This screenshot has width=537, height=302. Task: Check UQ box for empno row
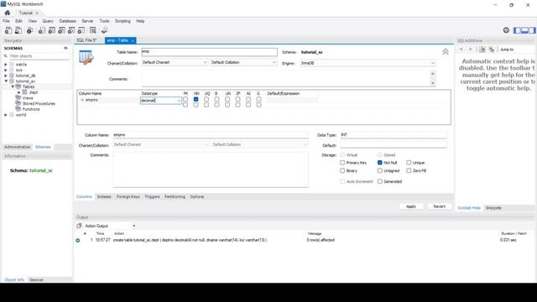pos(206,99)
